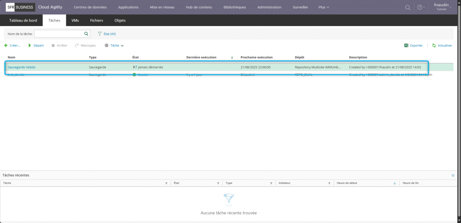Sort by the Description column header
461x223 pixels.
[358, 57]
